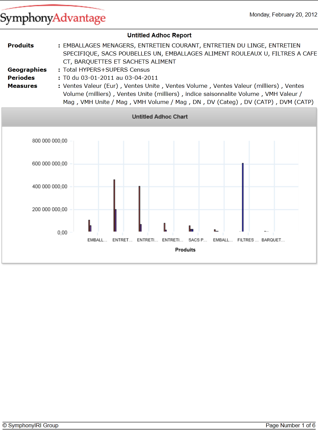Click the Page Number 1 of 6 footer
The width and height of the screenshot is (318, 432).
[x=290, y=426]
